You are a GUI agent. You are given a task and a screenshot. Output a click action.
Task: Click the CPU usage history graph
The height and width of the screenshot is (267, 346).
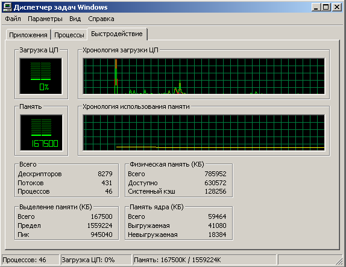204,76
